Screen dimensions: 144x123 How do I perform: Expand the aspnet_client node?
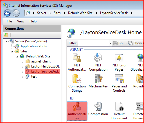tap(22, 62)
